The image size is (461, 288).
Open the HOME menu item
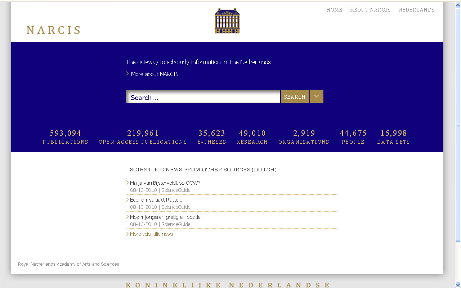tap(334, 10)
